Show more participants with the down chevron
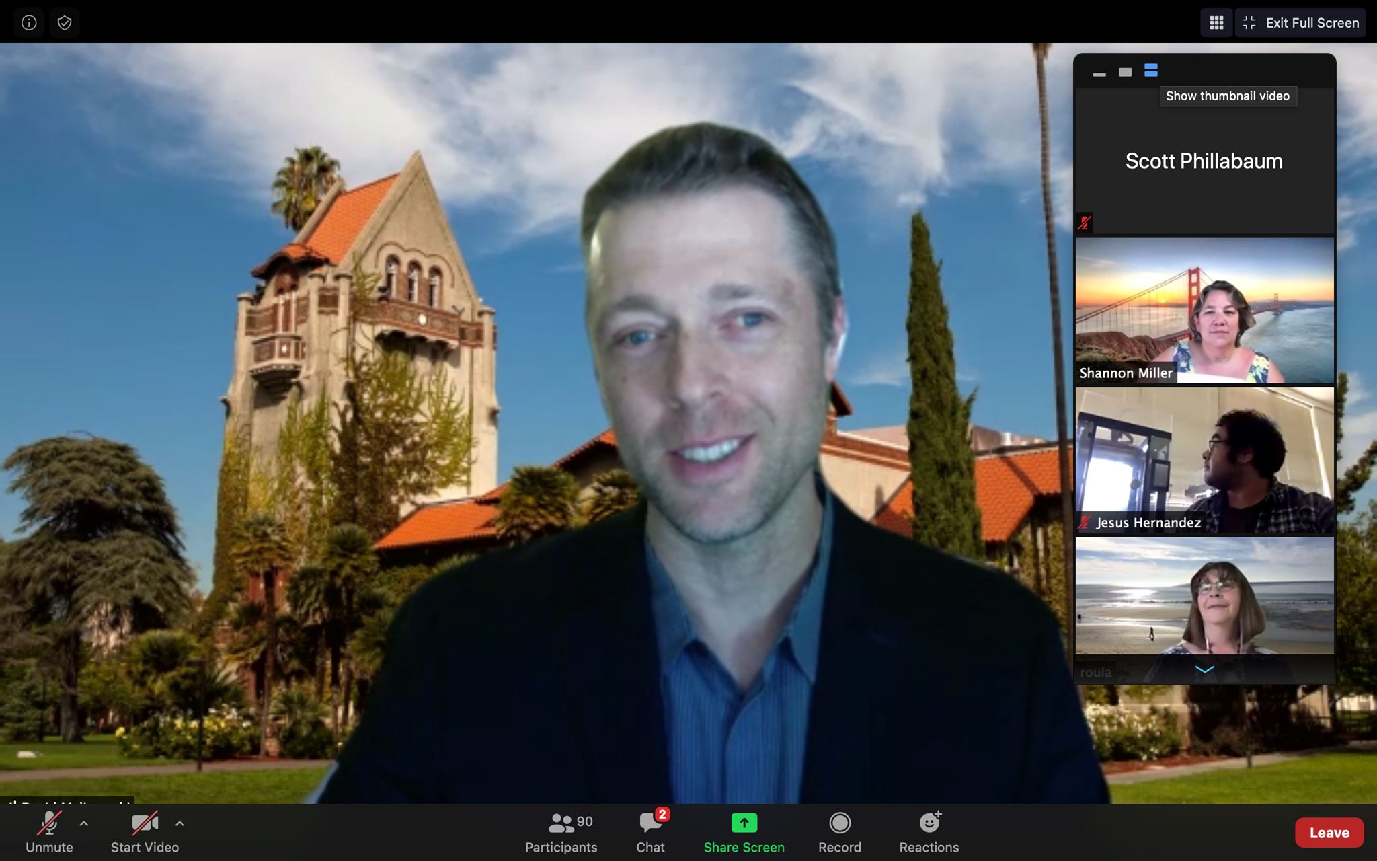The height and width of the screenshot is (861, 1377). (1205, 669)
